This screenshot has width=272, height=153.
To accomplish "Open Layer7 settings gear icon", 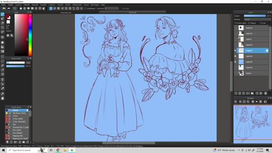I will tap(267, 50).
